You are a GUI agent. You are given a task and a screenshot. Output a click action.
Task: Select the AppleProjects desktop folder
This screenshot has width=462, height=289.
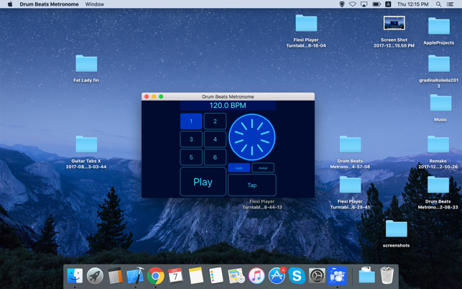(x=439, y=26)
